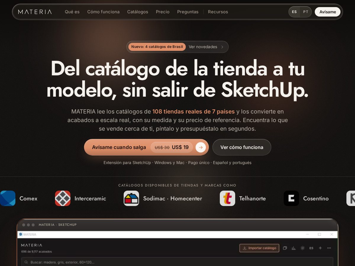
Task: Open the three-dots more menu in the panel
Action: pos(329,248)
